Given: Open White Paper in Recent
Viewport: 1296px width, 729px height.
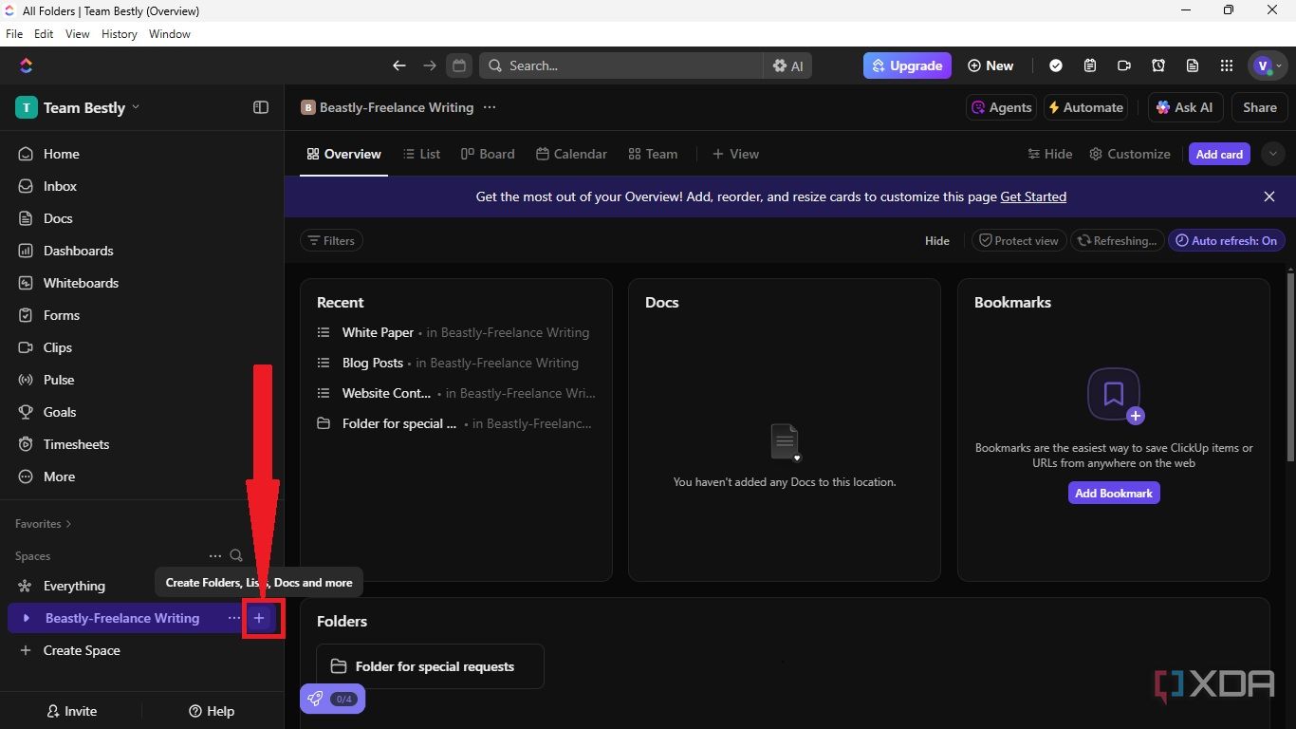Looking at the screenshot, I should click(x=378, y=332).
